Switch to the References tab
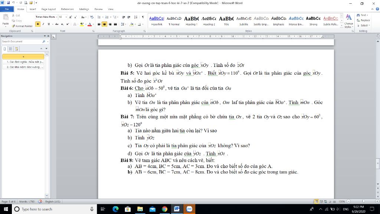 pos(68,9)
